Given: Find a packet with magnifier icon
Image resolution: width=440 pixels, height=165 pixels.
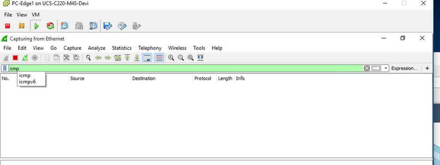Looking at the screenshot, I should [x=89, y=58].
